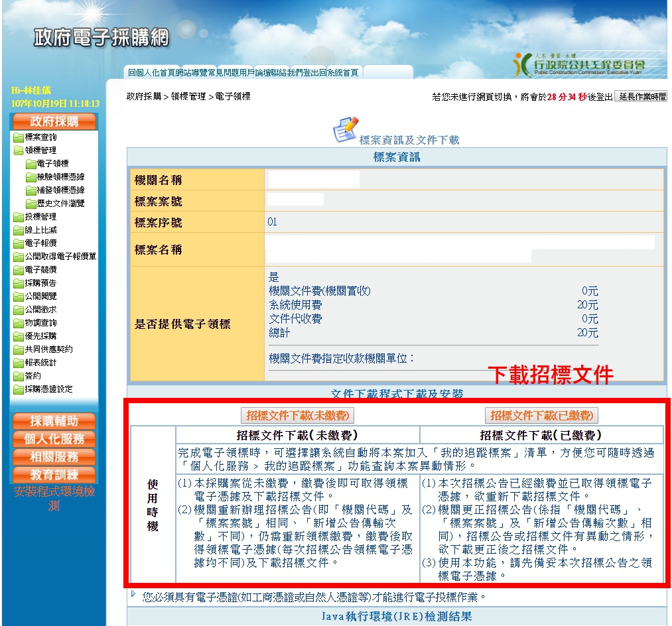672x626 pixels.
Task: Click 線上比減 label in sidebar
Action: point(40,230)
